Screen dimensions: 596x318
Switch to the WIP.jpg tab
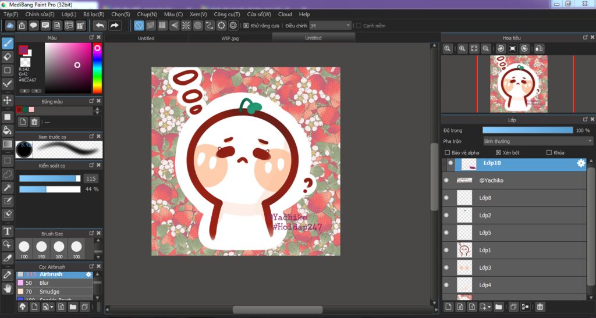[230, 38]
